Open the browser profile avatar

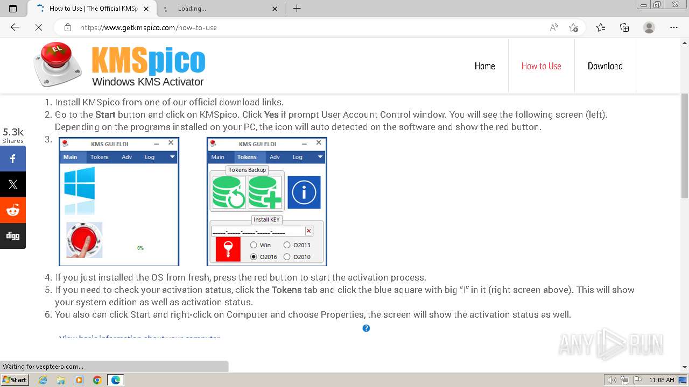pos(649,27)
